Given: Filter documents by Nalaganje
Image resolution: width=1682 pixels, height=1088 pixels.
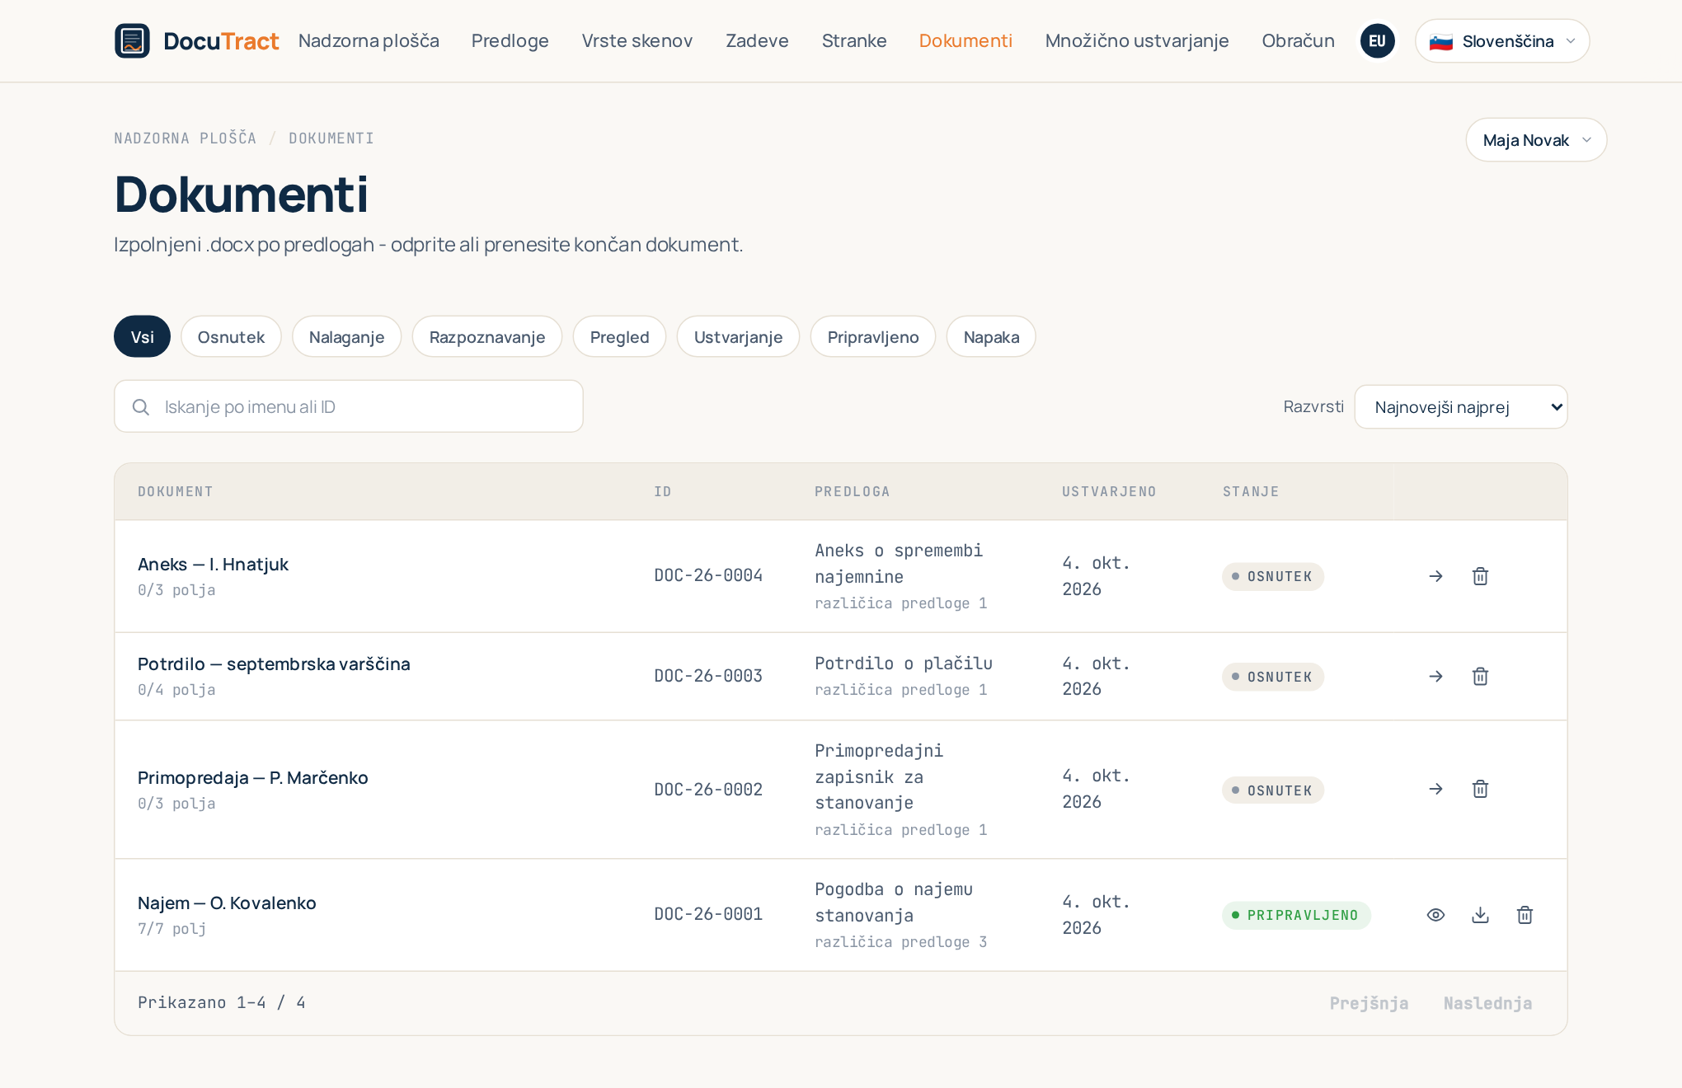Looking at the screenshot, I should click(x=346, y=336).
